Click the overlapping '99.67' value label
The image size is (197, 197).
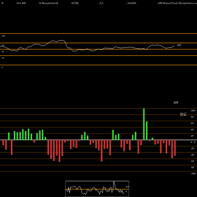pos(183,113)
